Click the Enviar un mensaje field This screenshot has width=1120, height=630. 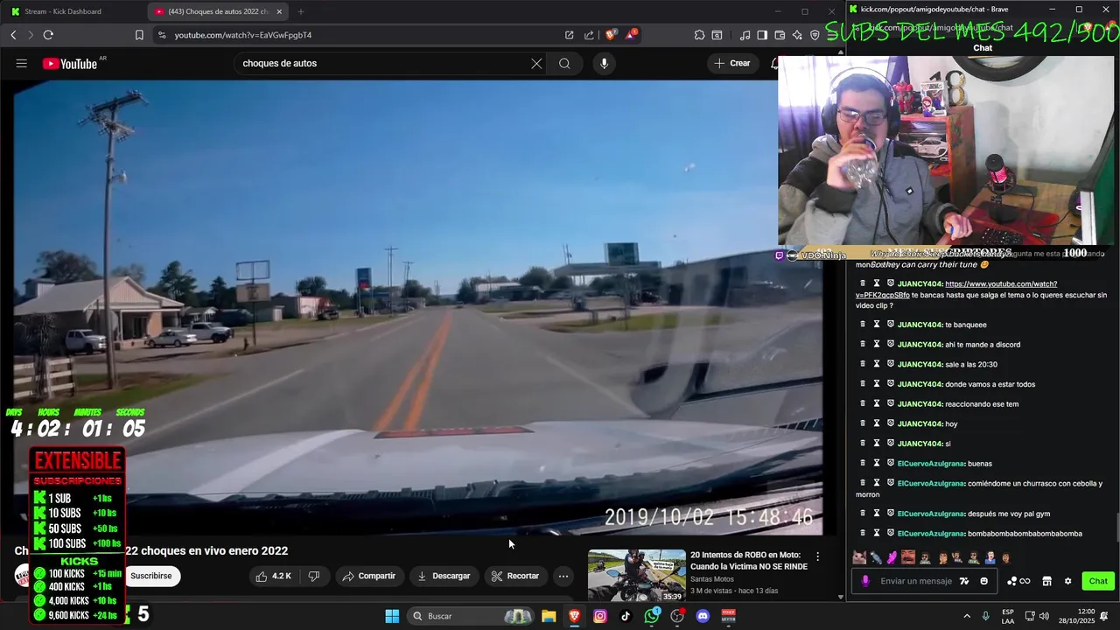(x=915, y=581)
